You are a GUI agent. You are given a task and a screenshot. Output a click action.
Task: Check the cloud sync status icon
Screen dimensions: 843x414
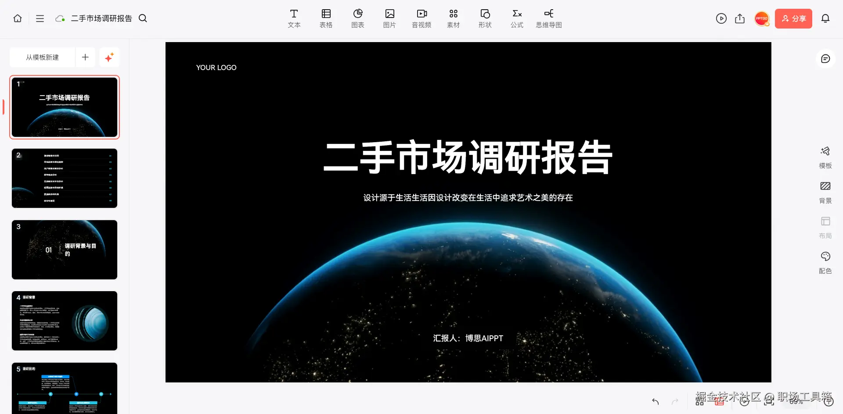click(60, 18)
